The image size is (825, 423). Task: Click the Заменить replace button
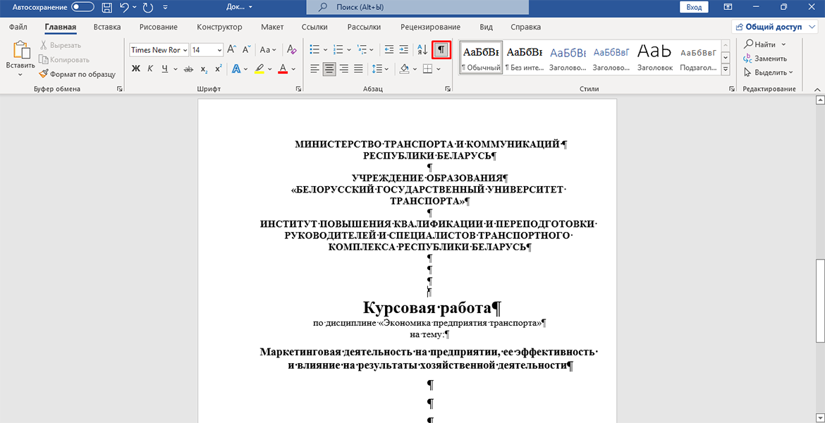click(765, 59)
